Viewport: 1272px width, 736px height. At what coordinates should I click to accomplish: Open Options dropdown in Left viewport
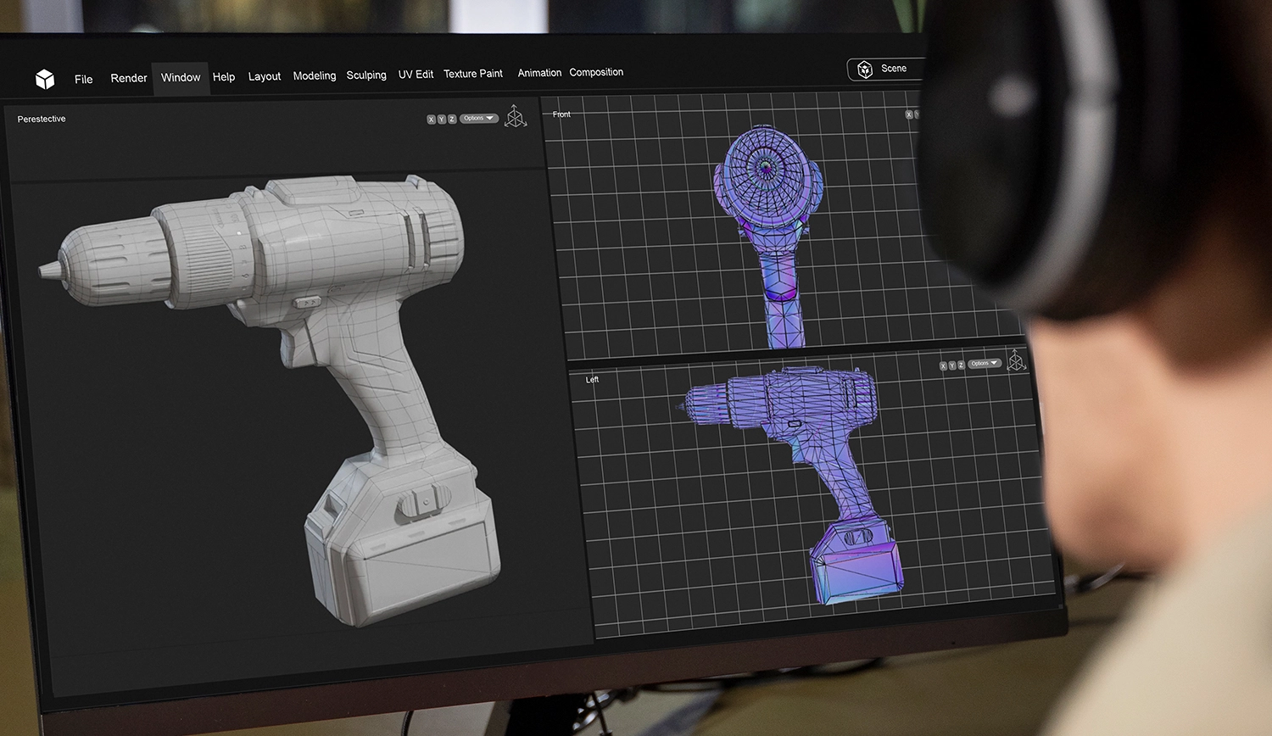985,364
